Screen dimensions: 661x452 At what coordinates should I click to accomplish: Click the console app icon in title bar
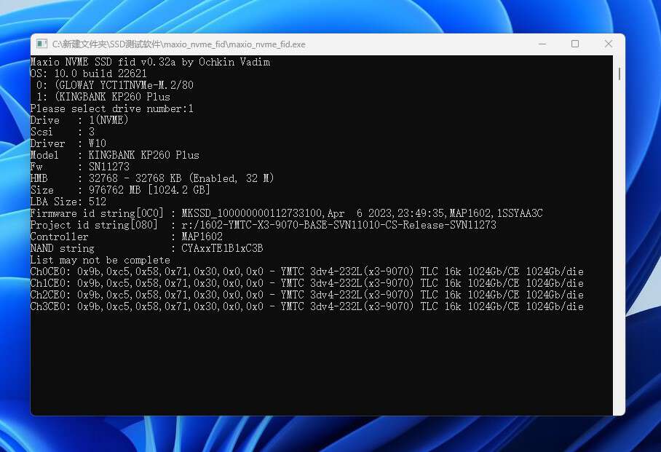click(41, 44)
